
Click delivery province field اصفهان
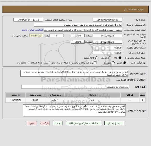[107, 48]
